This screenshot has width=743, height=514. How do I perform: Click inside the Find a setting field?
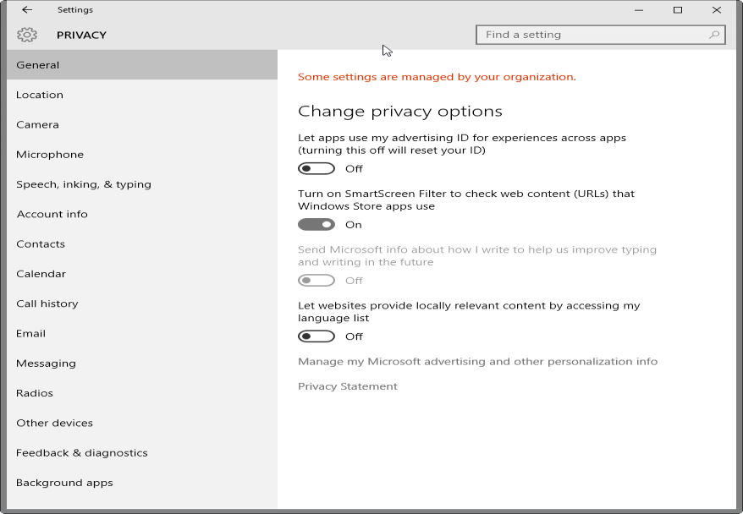pyautogui.click(x=575, y=35)
